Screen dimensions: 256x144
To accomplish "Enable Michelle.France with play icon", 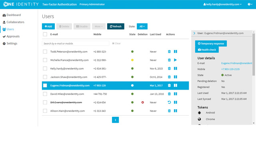I will click(175, 60).
